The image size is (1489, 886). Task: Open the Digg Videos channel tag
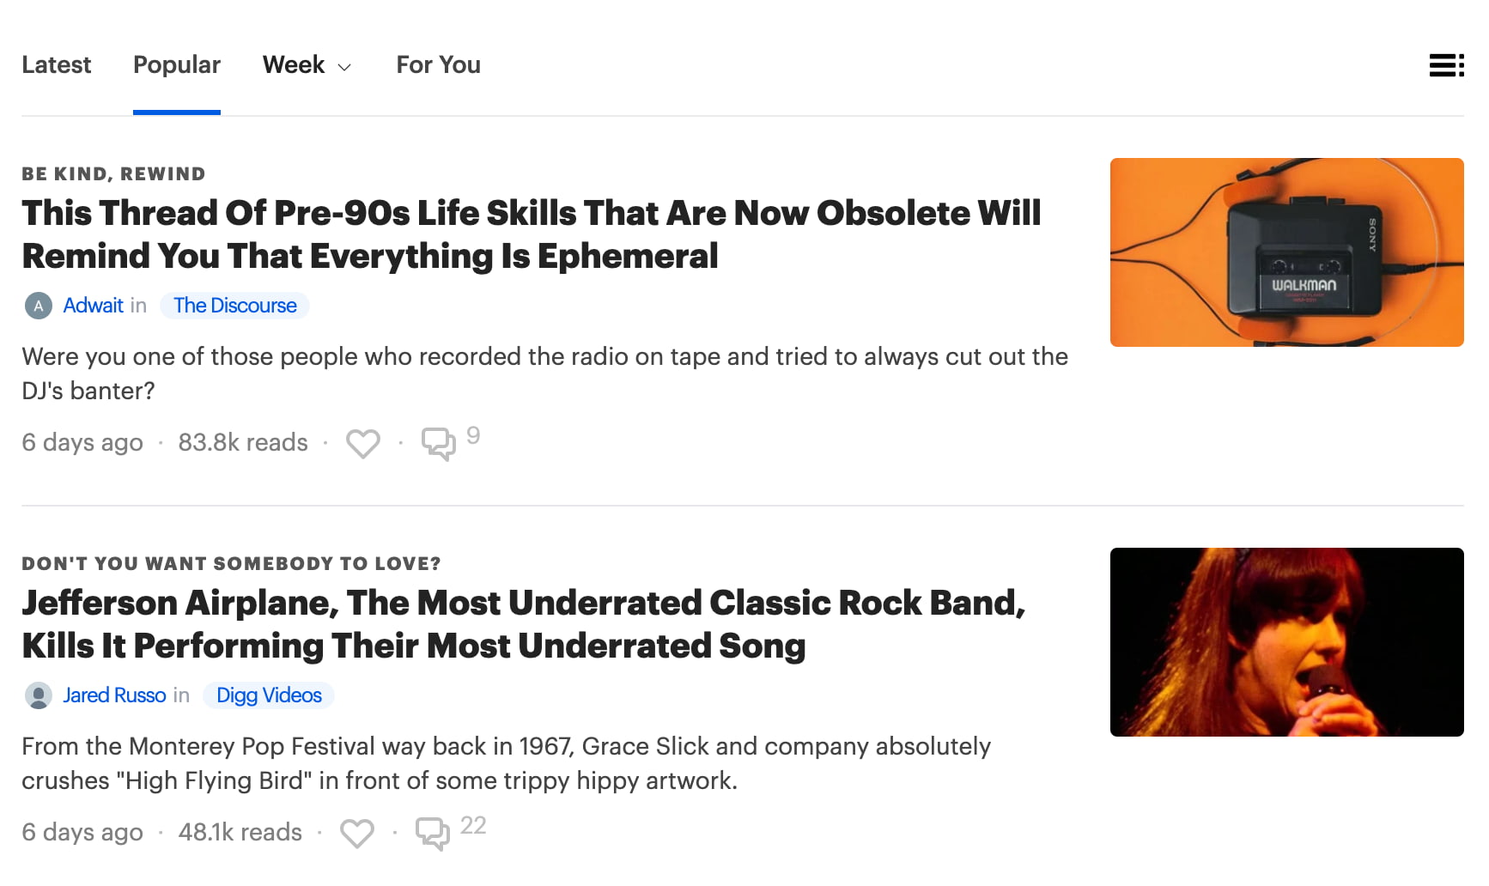tap(269, 695)
